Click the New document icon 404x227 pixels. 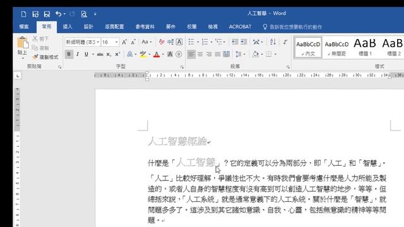click(x=23, y=14)
